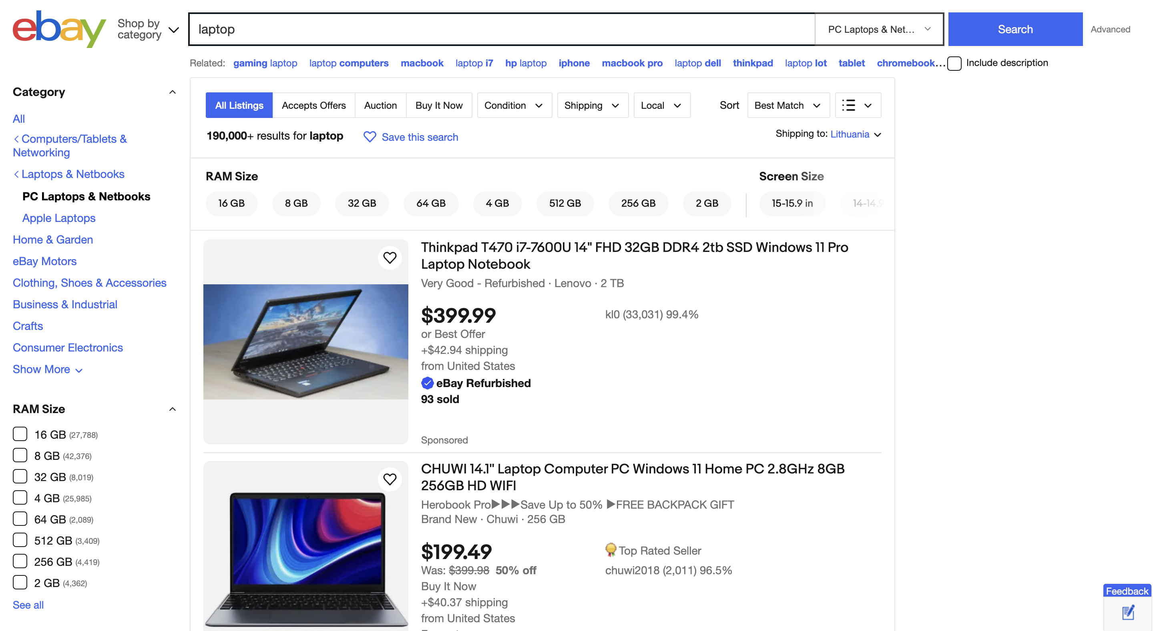Add CHUWI laptop listing to watchlist
This screenshot has width=1153, height=631.
pyautogui.click(x=390, y=479)
